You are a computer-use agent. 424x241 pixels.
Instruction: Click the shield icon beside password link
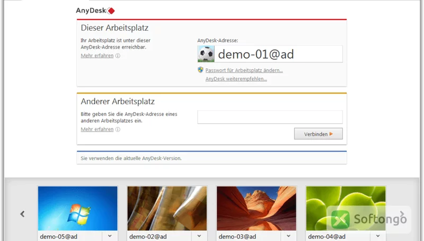pos(200,70)
